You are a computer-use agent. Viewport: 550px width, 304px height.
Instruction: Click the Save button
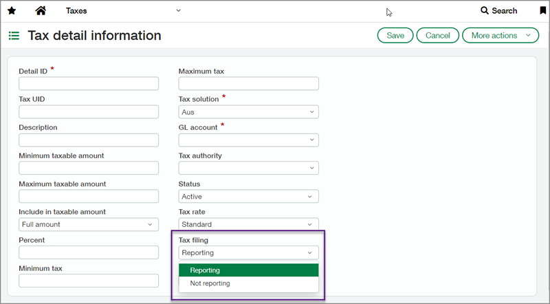[x=395, y=36]
